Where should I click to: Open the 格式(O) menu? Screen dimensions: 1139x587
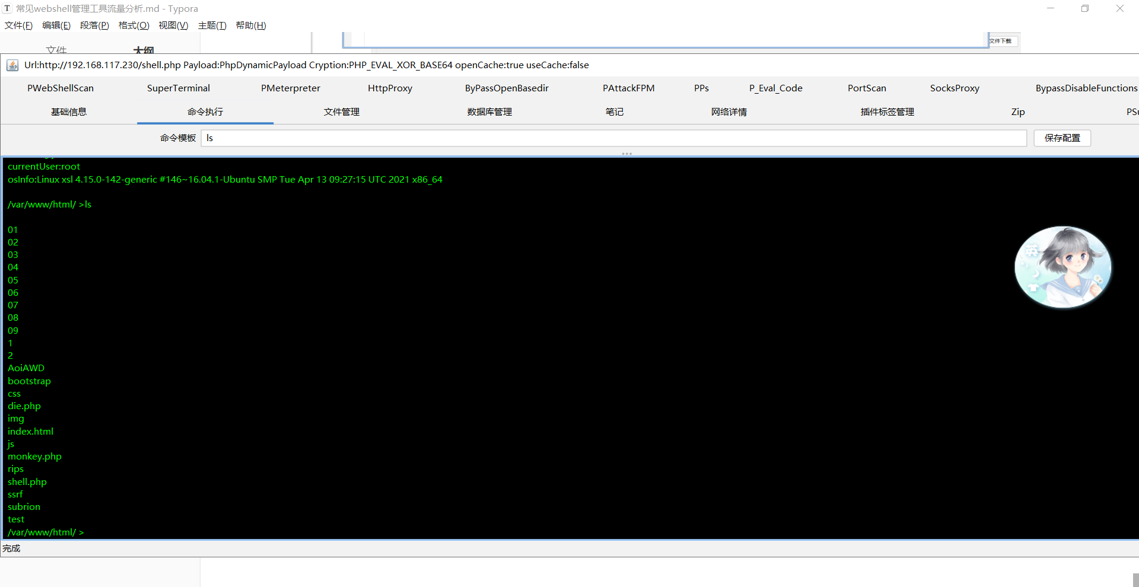(x=133, y=25)
